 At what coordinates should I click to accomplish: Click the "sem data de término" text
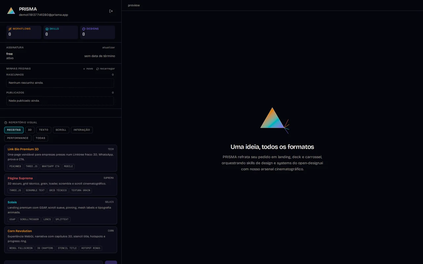[100, 56]
